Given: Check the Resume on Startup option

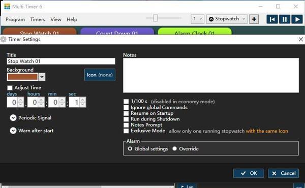Looking at the screenshot, I should coord(126,113).
